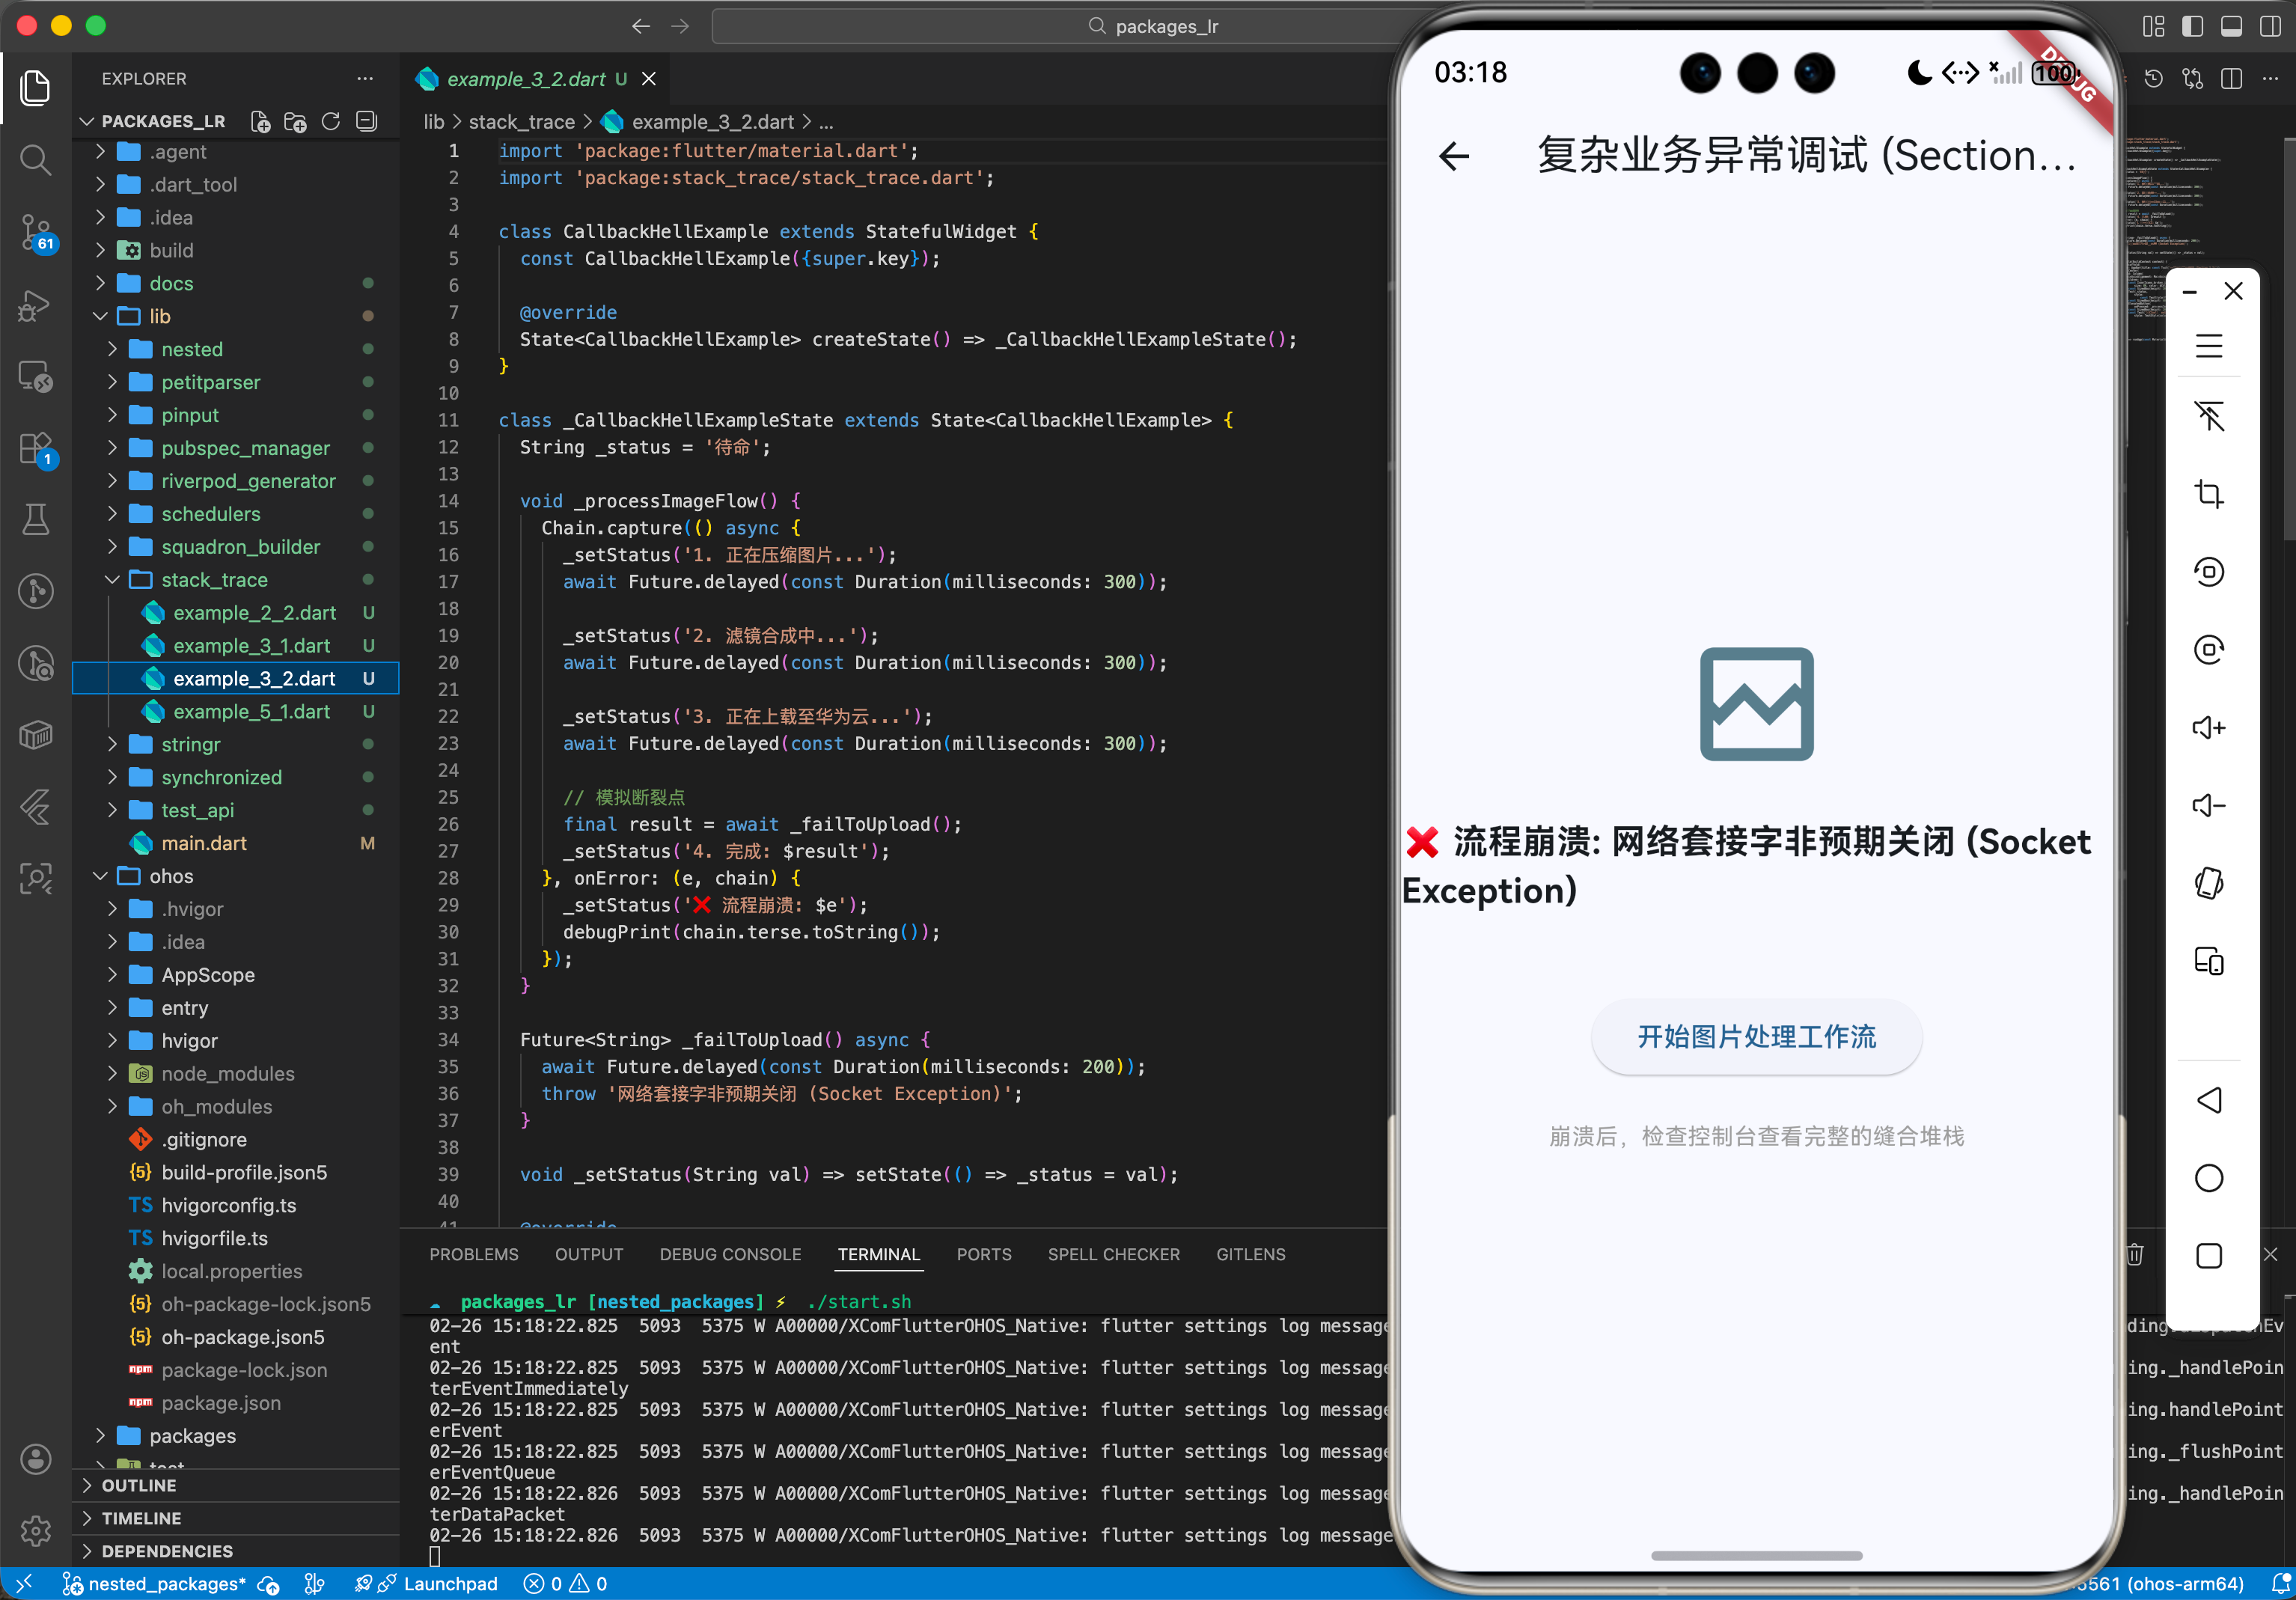Open the Extensions view with 1 badge

tap(36, 449)
